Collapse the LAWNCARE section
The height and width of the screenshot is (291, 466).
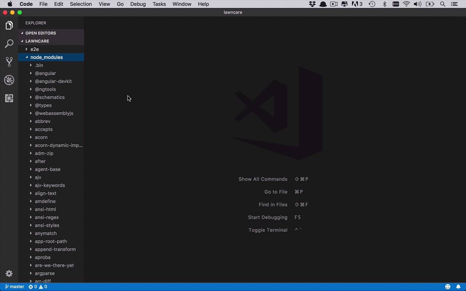pyautogui.click(x=37, y=41)
